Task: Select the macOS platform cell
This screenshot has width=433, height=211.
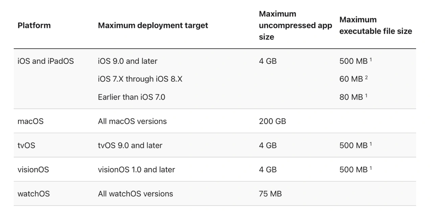Action: (30, 121)
